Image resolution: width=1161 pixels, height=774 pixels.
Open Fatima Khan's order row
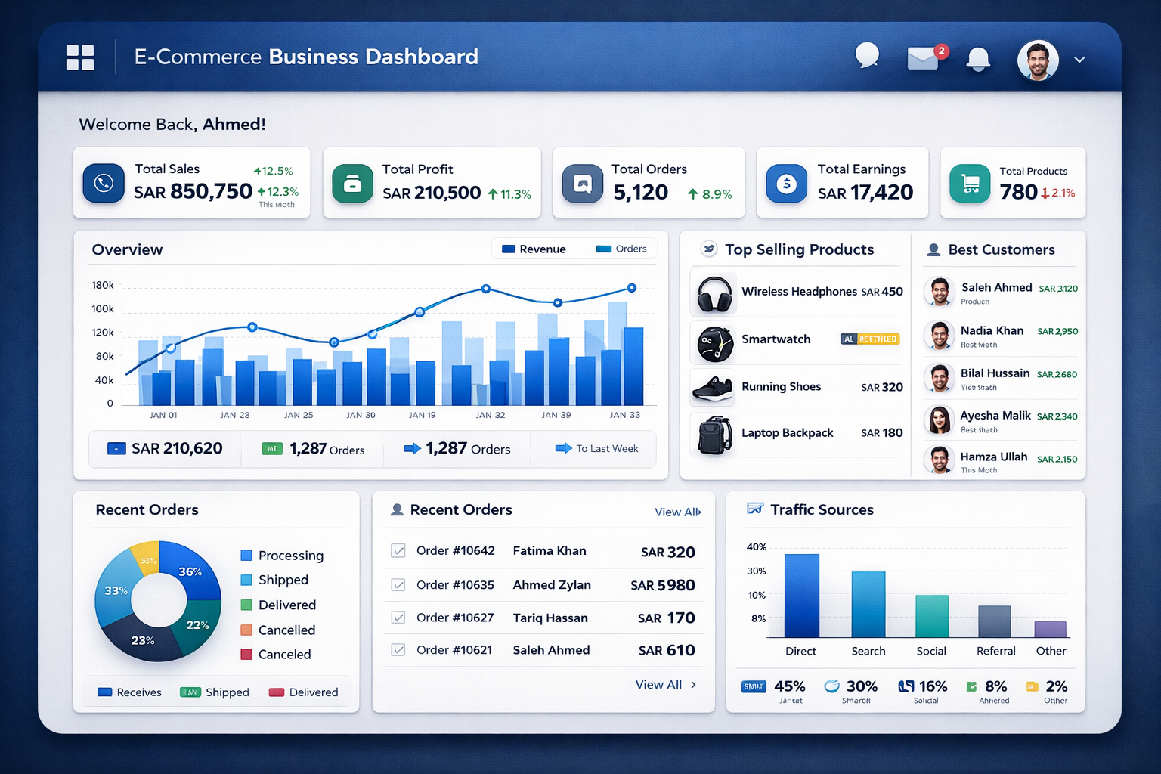coord(550,550)
